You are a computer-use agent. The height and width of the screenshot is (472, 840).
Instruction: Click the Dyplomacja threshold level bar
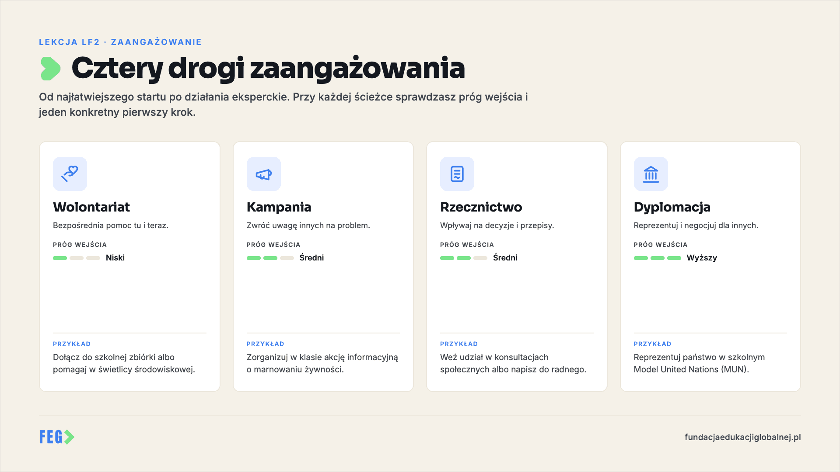pyautogui.click(x=658, y=258)
